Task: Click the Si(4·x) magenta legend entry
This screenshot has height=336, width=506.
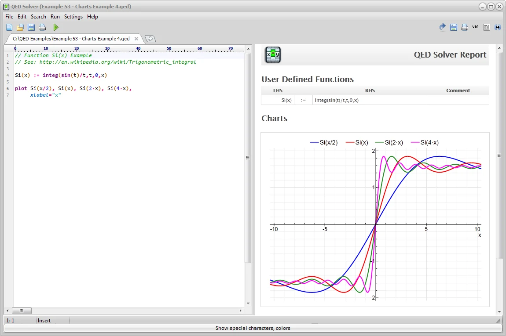Action: click(x=425, y=142)
